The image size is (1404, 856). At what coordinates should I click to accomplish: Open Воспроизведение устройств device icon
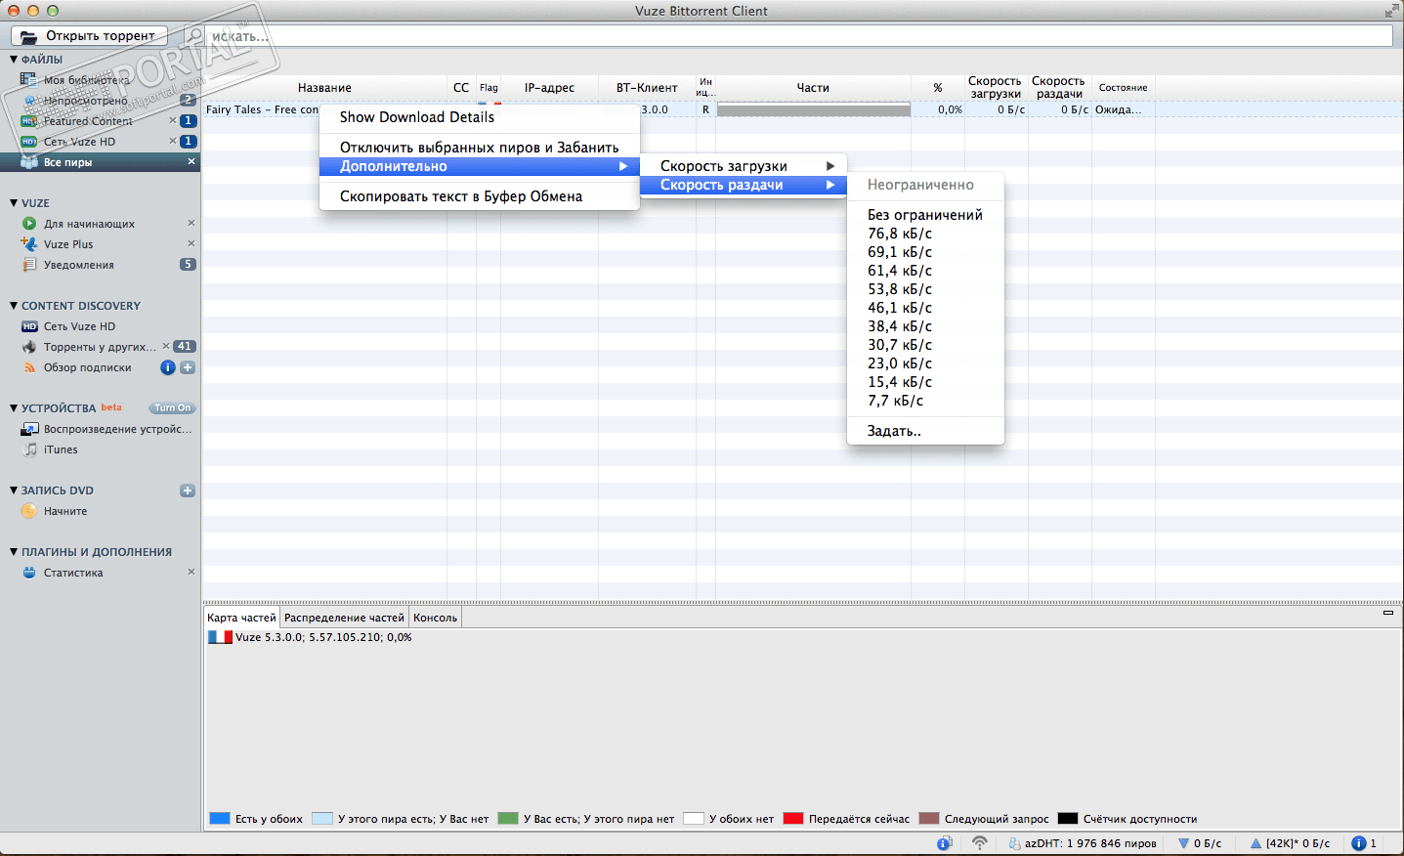pyautogui.click(x=29, y=429)
